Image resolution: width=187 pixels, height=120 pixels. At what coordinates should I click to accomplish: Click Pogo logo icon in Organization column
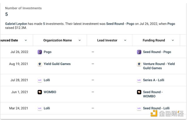pos(40,52)
